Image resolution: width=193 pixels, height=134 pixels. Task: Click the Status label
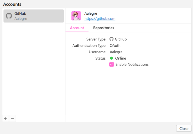click(x=101, y=58)
